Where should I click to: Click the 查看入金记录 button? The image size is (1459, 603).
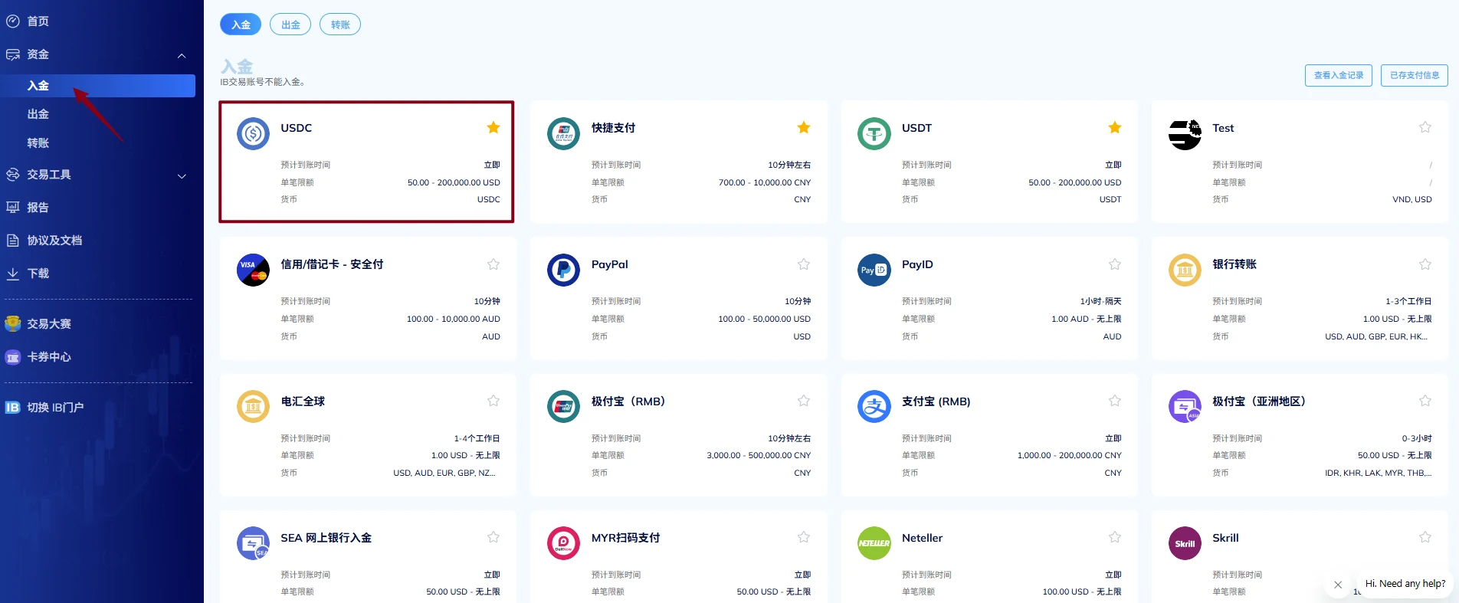coord(1339,75)
